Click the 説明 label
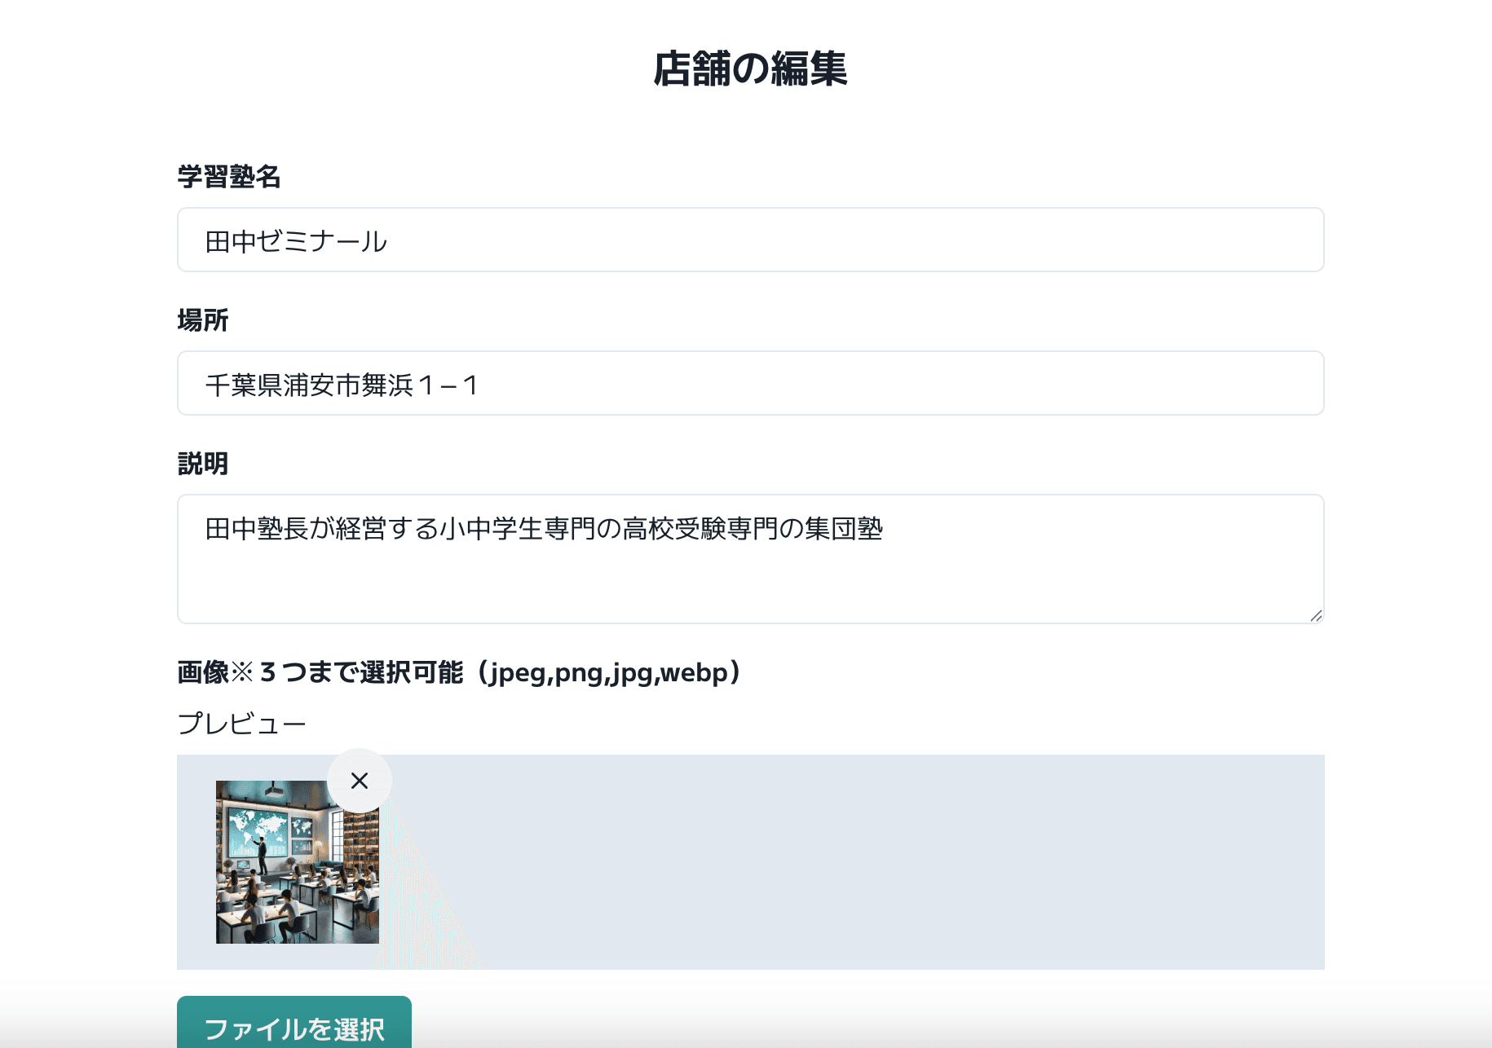This screenshot has width=1492, height=1048. click(203, 464)
